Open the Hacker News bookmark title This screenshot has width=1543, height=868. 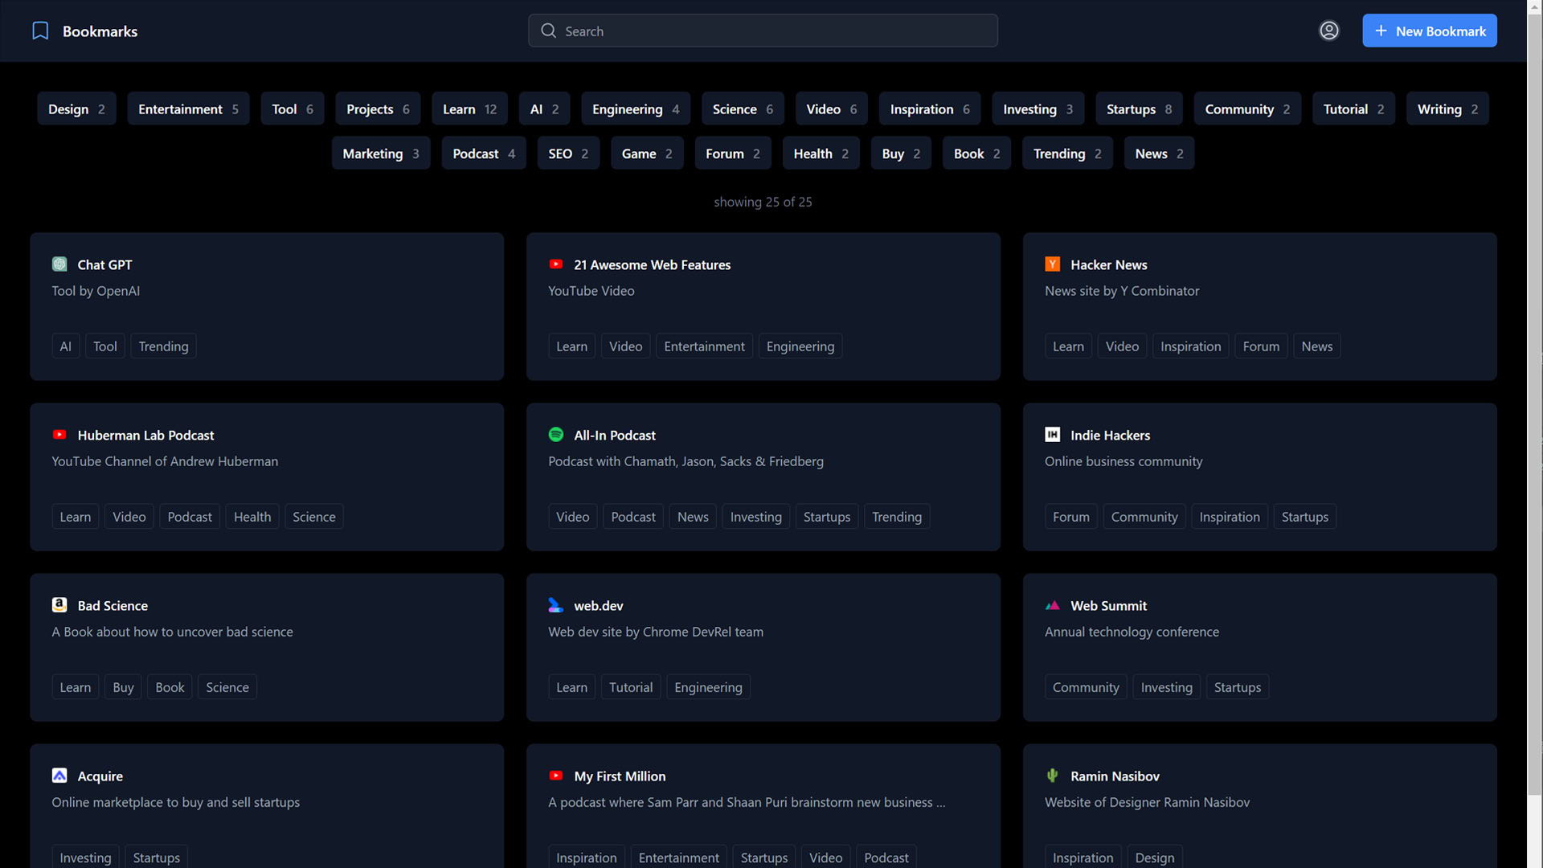point(1108,264)
